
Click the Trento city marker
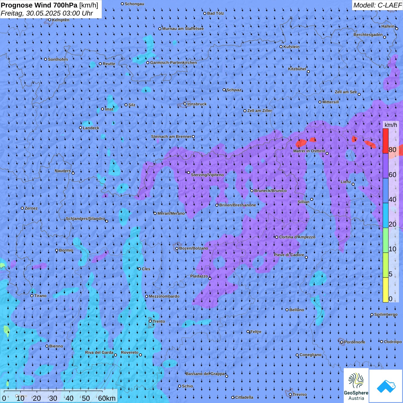pos(150,321)
